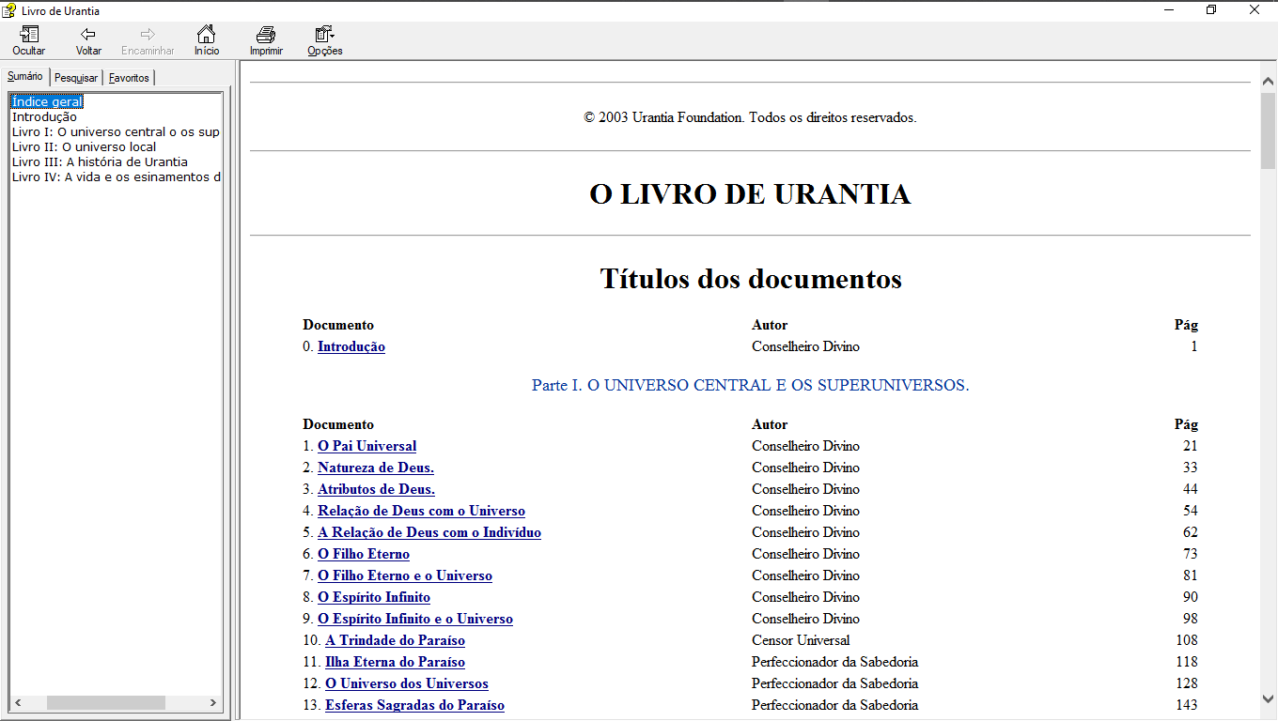Switch to the Sumário tab
Viewport: 1278px width, 721px height.
24,76
